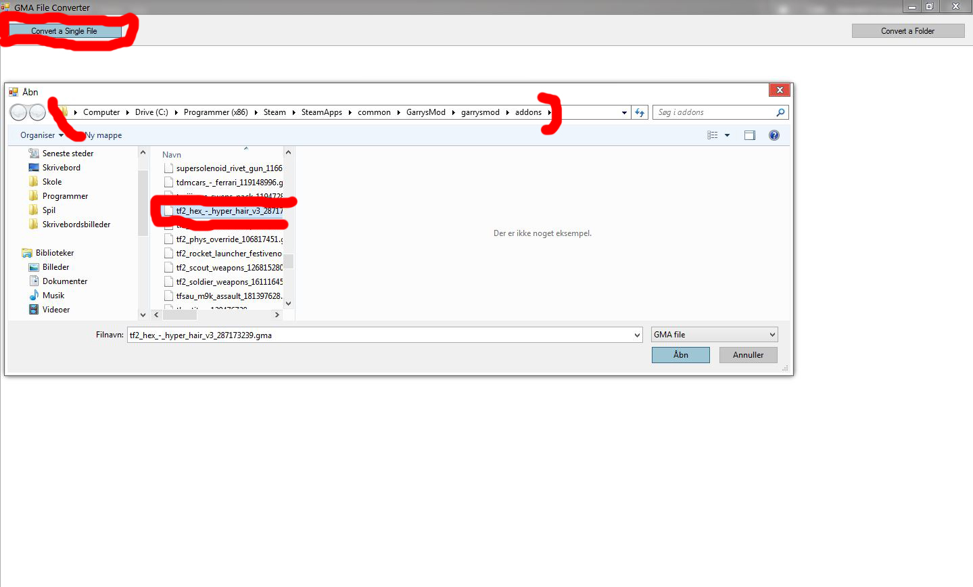Open the Musik library icon

tap(34, 296)
